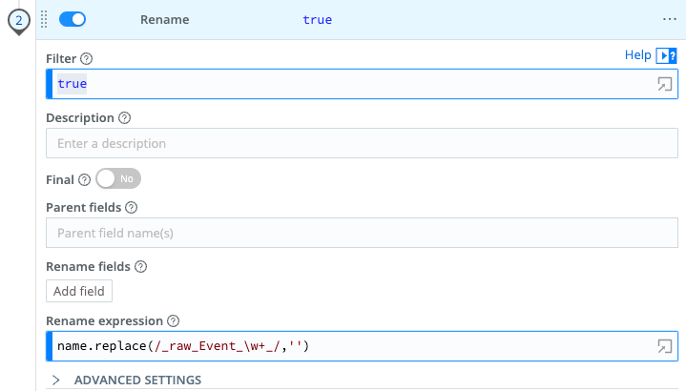Open the three-dot options menu for Rename
The height and width of the screenshot is (391, 686).
669,19
